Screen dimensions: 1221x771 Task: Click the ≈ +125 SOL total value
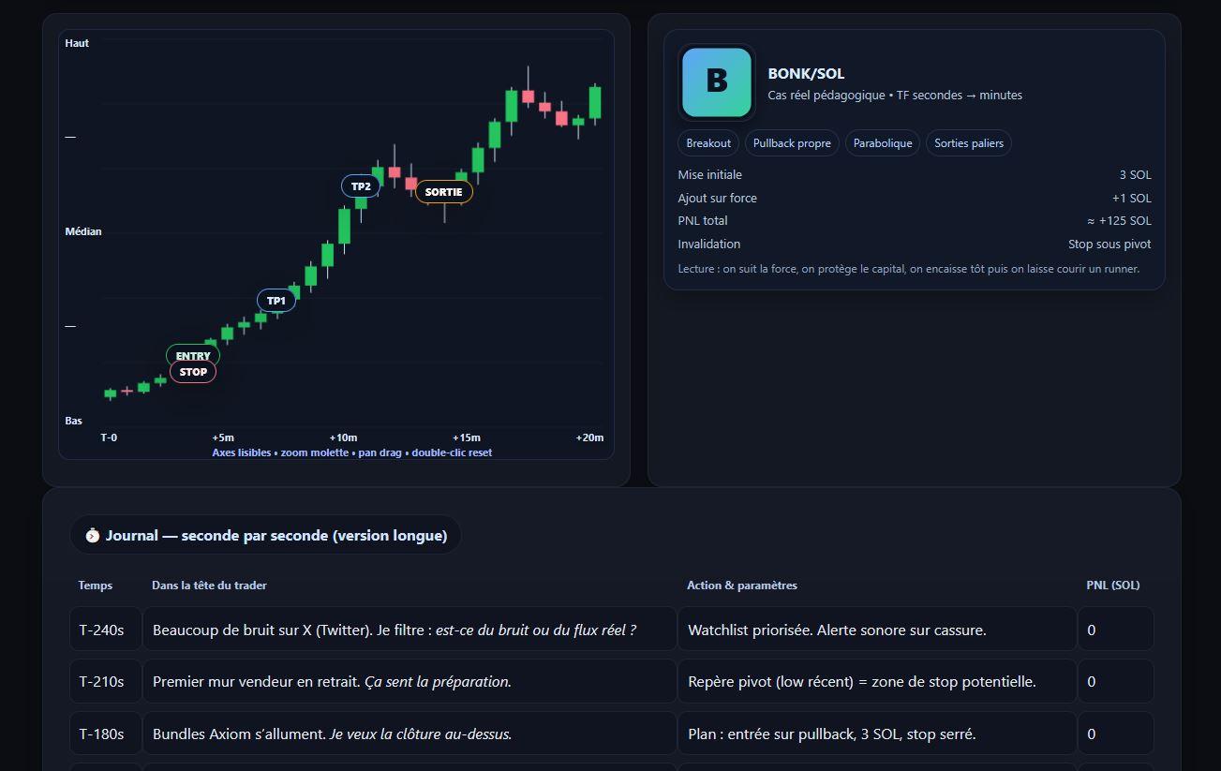1119,221
